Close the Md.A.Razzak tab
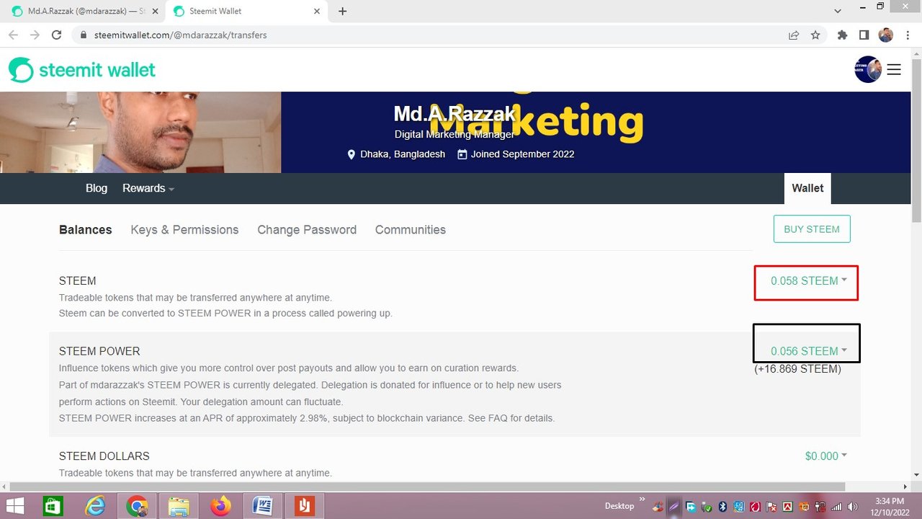Viewport: 922px width, 519px height. (x=155, y=12)
